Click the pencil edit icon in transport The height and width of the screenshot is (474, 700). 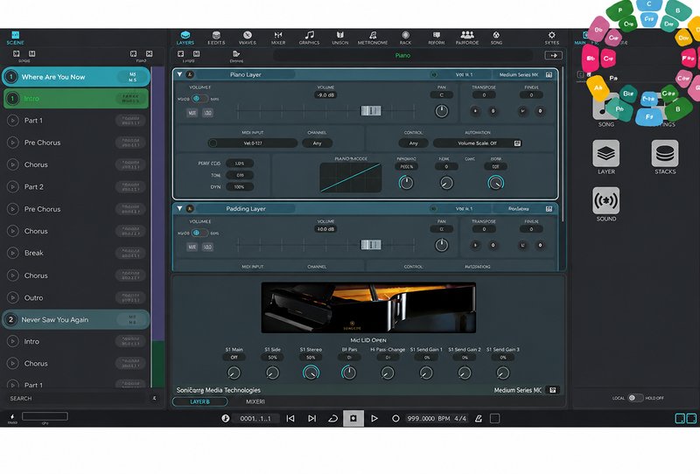(478, 419)
